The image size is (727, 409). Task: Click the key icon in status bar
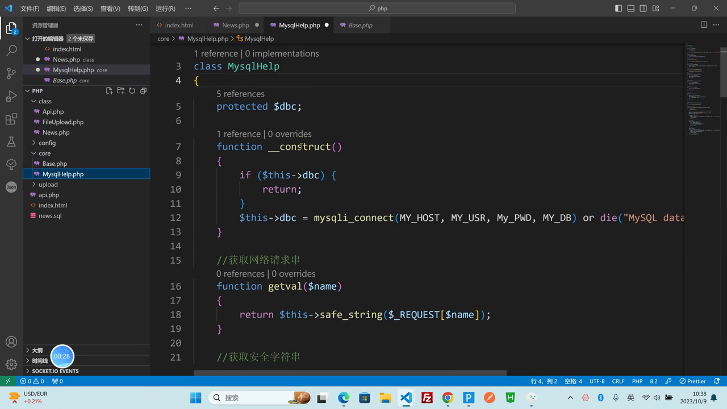(668, 381)
